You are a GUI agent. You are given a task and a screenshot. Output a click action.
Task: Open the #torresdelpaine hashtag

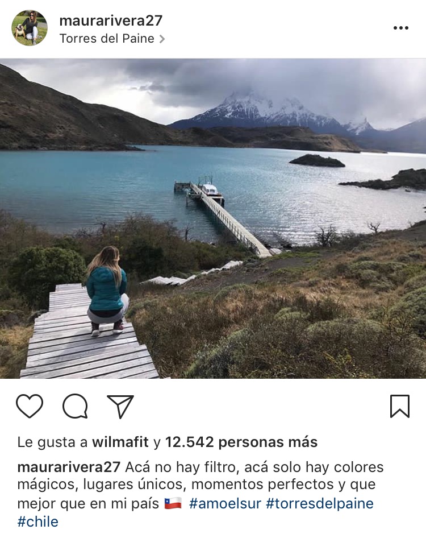coord(319,503)
